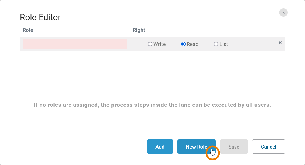Click the Right column header
Screen dimensions: 305x165
pyautogui.click(x=139, y=30)
